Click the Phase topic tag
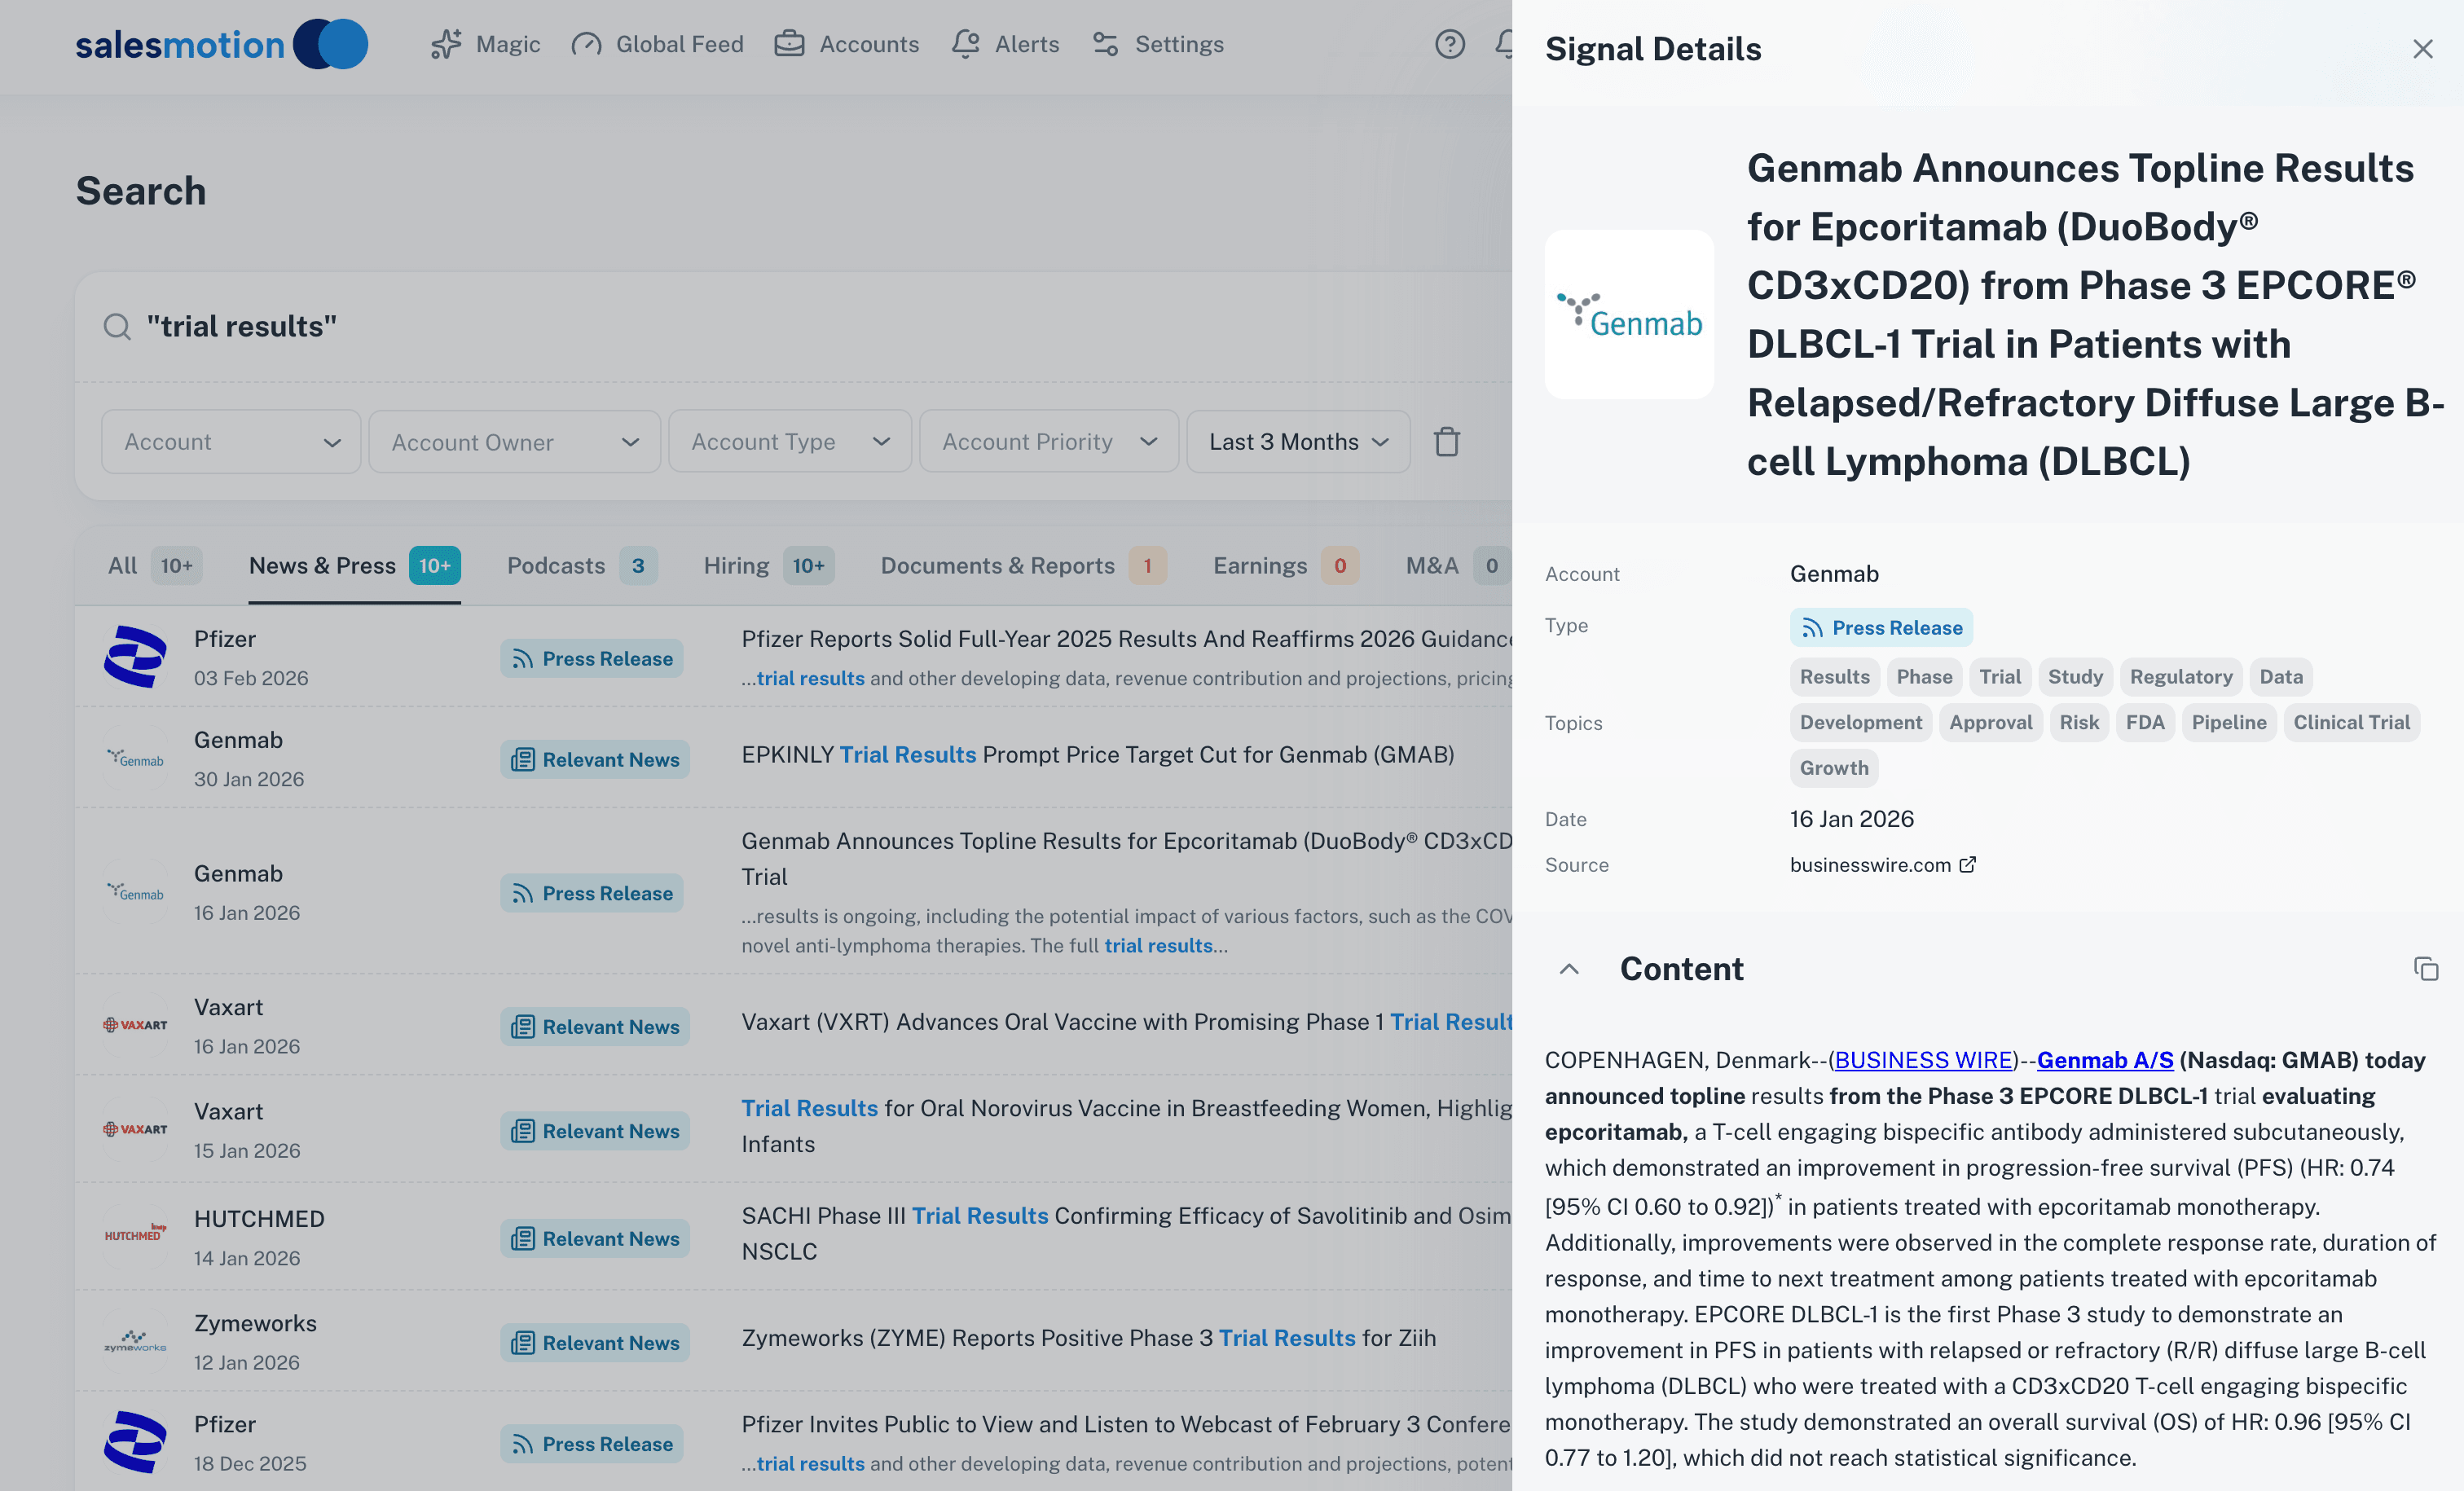The width and height of the screenshot is (2464, 1491). [x=1924, y=677]
